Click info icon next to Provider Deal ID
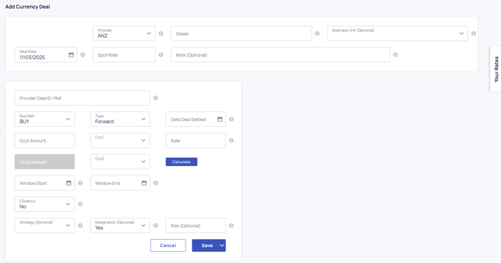Screen dimensions: 501x263 [x=156, y=98]
